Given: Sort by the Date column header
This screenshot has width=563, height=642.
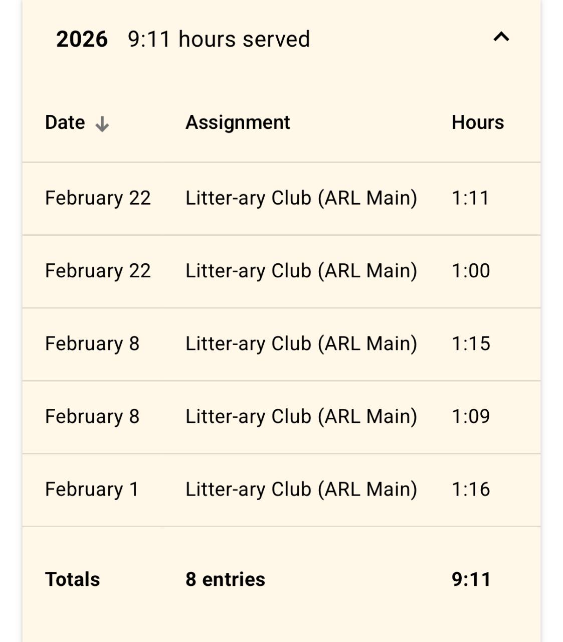Looking at the screenshot, I should click(65, 122).
